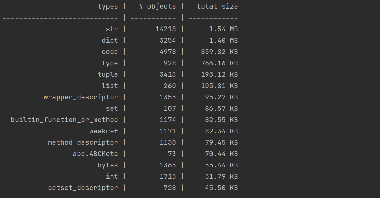Click the "total size" column header
This screenshot has width=380, height=198.
pos(217,7)
